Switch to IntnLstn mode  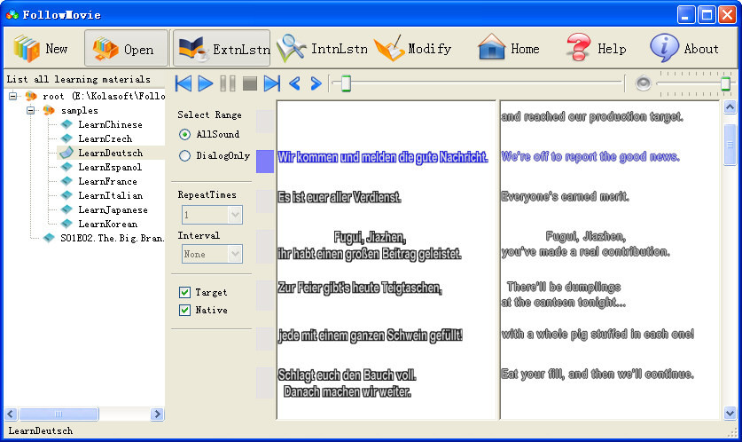click(323, 48)
